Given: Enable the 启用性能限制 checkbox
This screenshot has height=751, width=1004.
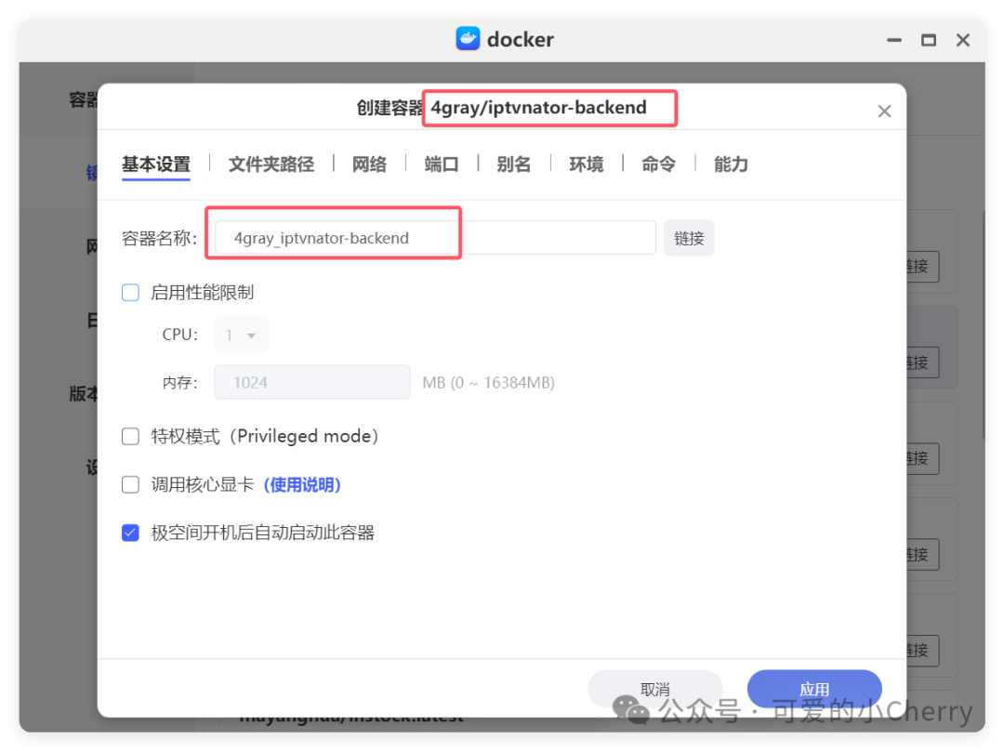Looking at the screenshot, I should tap(131, 293).
